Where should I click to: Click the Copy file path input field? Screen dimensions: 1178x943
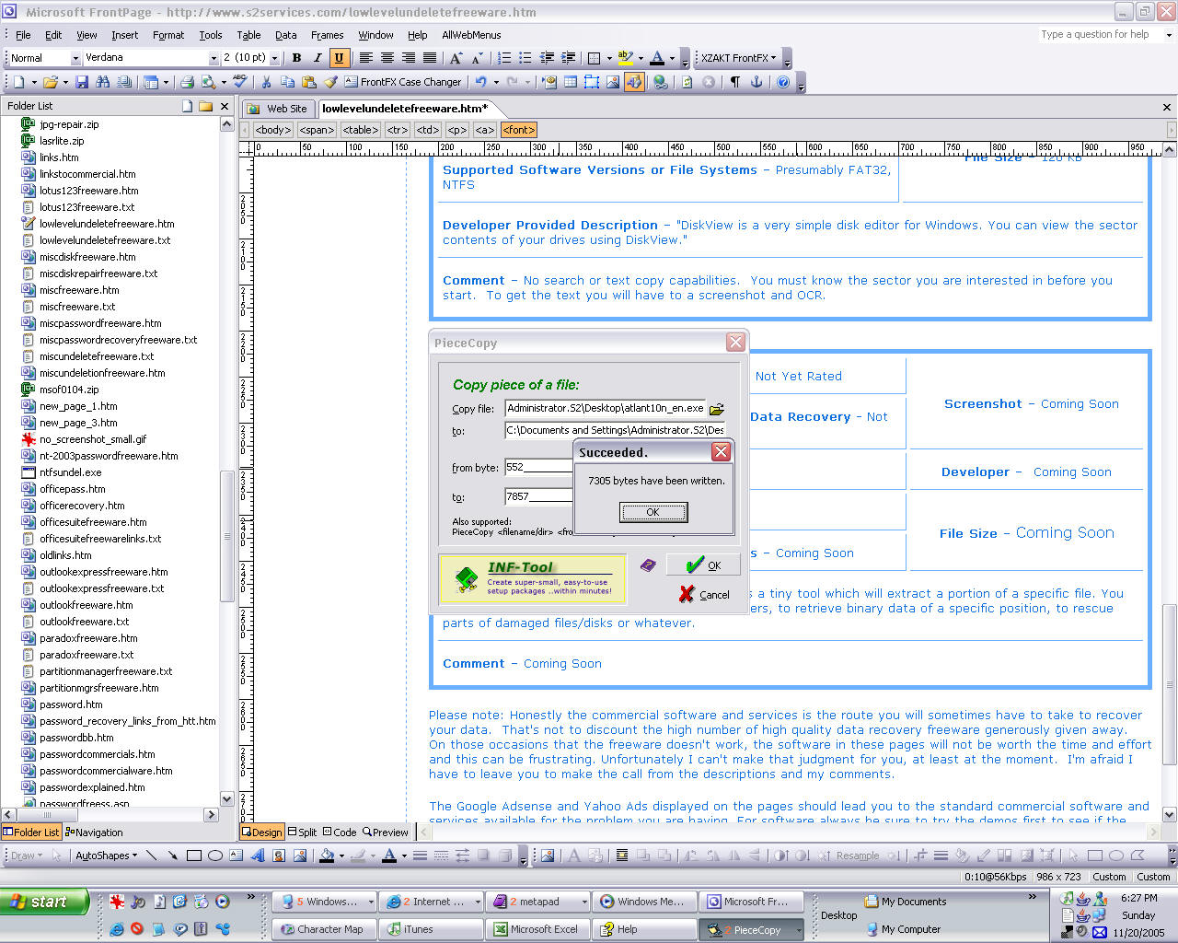606,408
